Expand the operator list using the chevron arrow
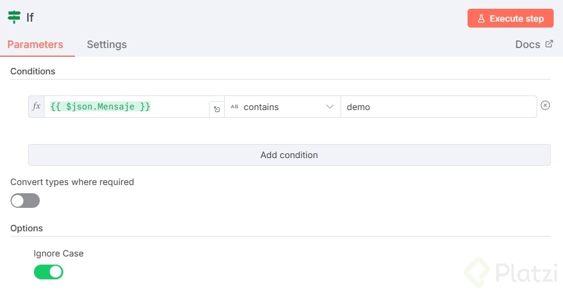Screen dimensions: 563x291 [x=330, y=107]
